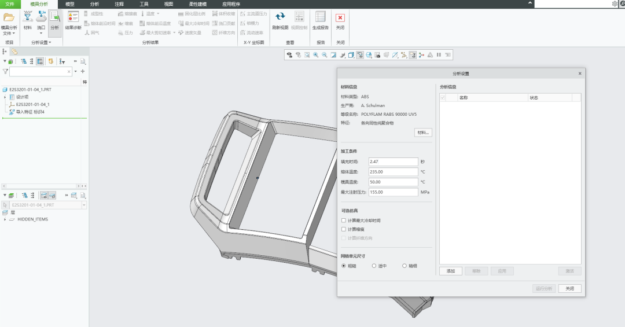Click the zoom in magnifier icon
The width and height of the screenshot is (625, 327).
(x=316, y=55)
